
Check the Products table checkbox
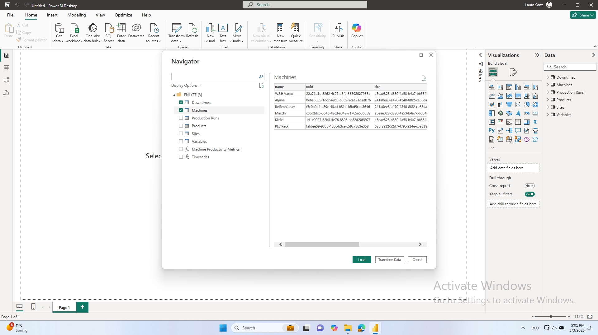[181, 126]
